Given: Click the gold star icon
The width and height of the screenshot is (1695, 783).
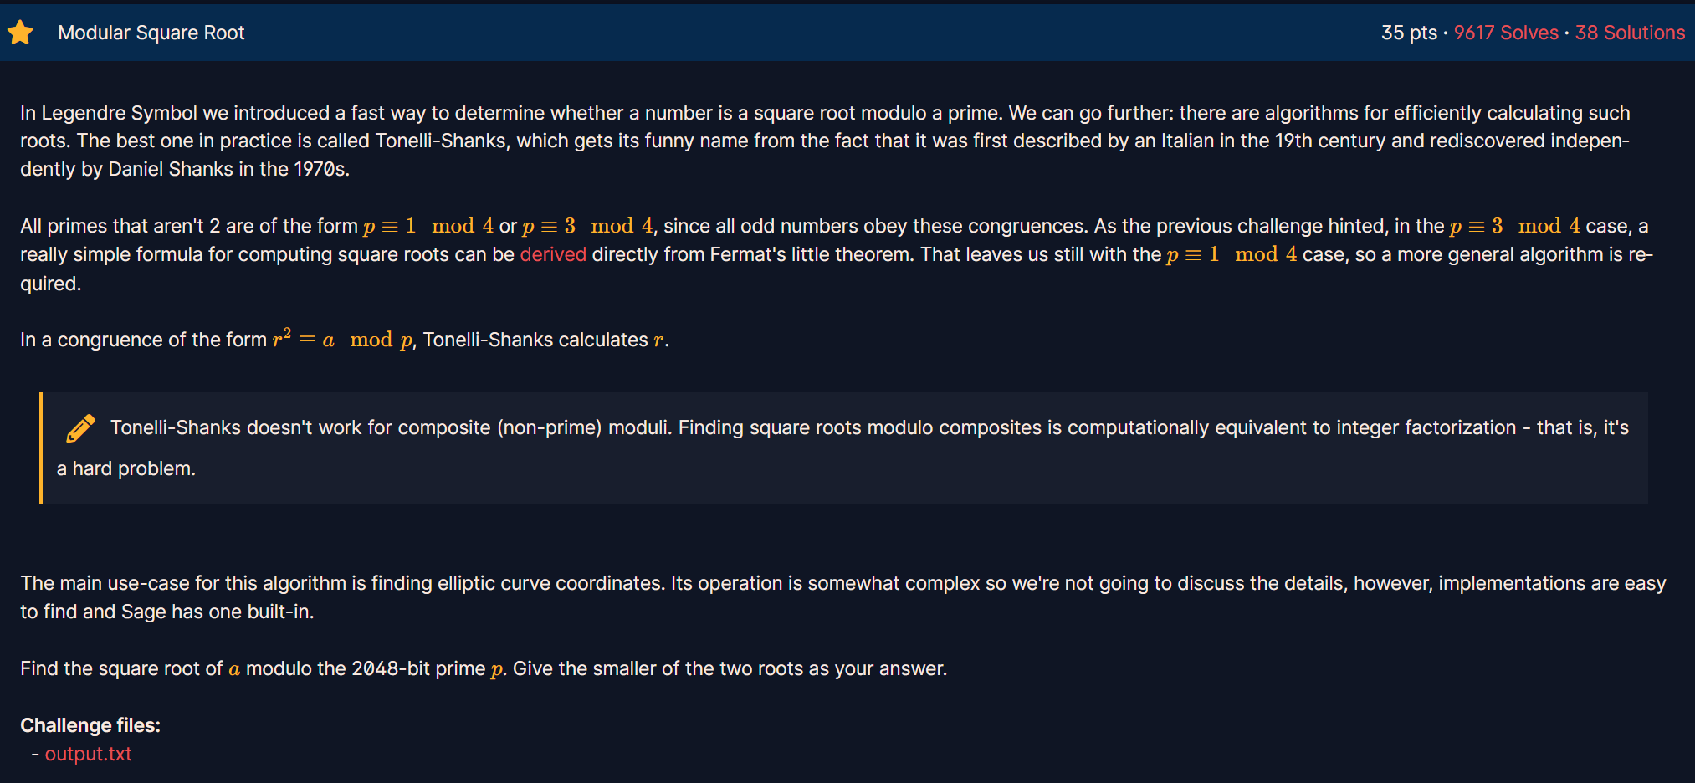Looking at the screenshot, I should (20, 33).
